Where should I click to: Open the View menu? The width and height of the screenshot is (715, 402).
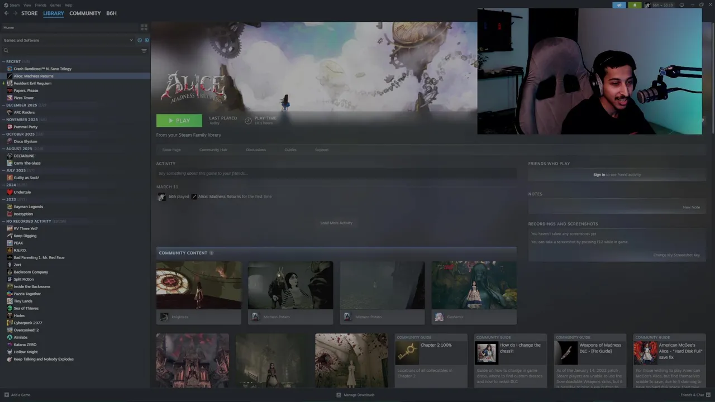[x=27, y=5]
